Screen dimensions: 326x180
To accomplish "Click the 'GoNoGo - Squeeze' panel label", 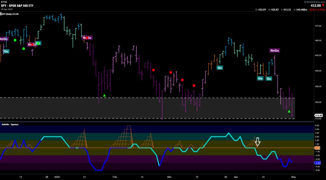I will (10, 125).
